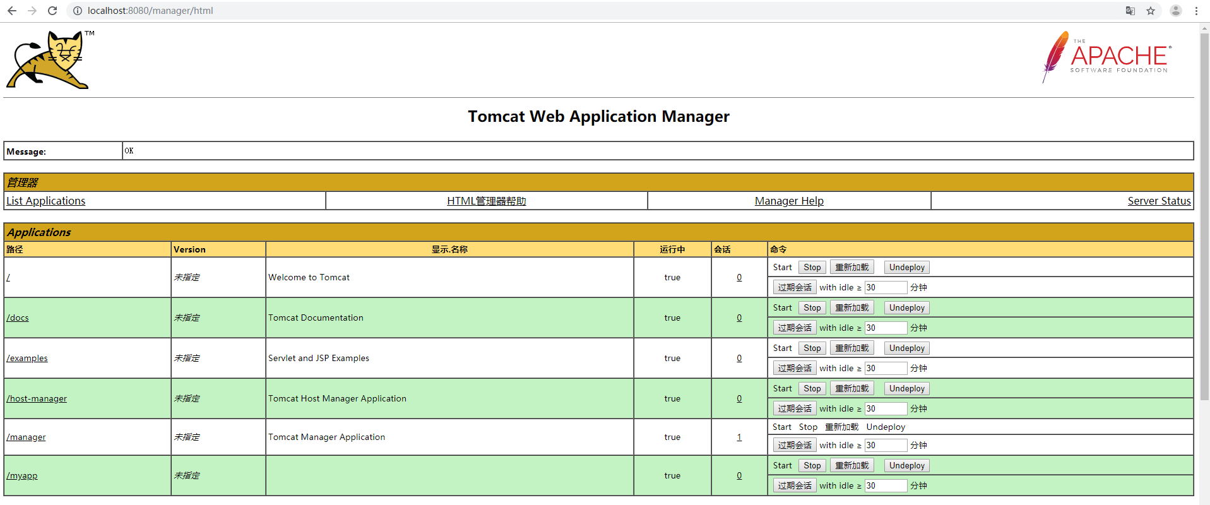Open the user profile avatar icon
Viewport: 1210px width, 505px height.
tap(1176, 11)
